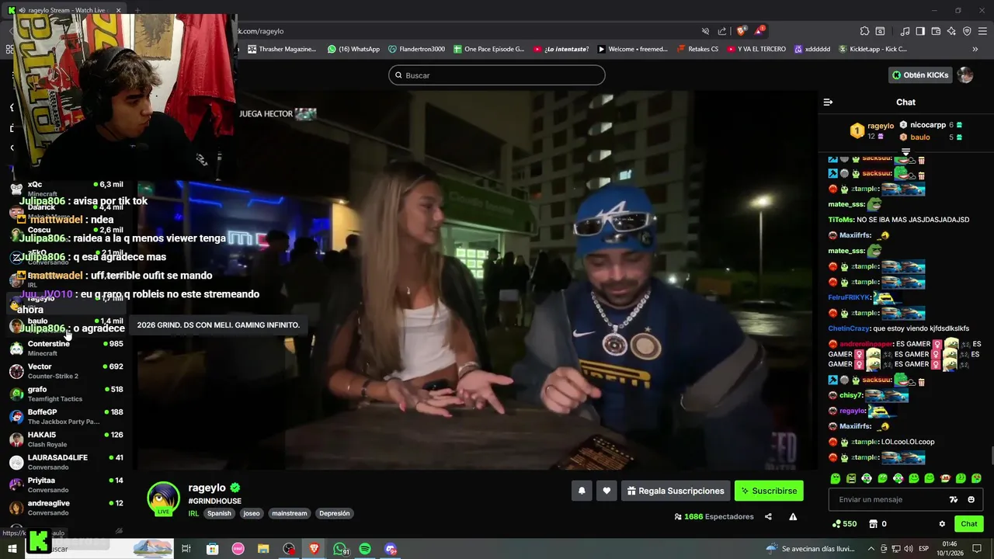Open WhatsApp from the taskbar

(x=340, y=549)
